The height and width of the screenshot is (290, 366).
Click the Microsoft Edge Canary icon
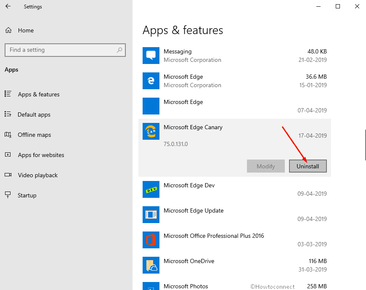151,131
